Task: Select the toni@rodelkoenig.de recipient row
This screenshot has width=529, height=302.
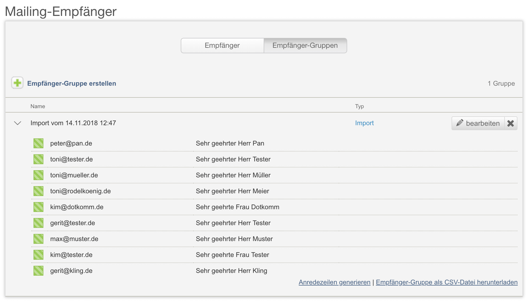Action: (x=80, y=191)
